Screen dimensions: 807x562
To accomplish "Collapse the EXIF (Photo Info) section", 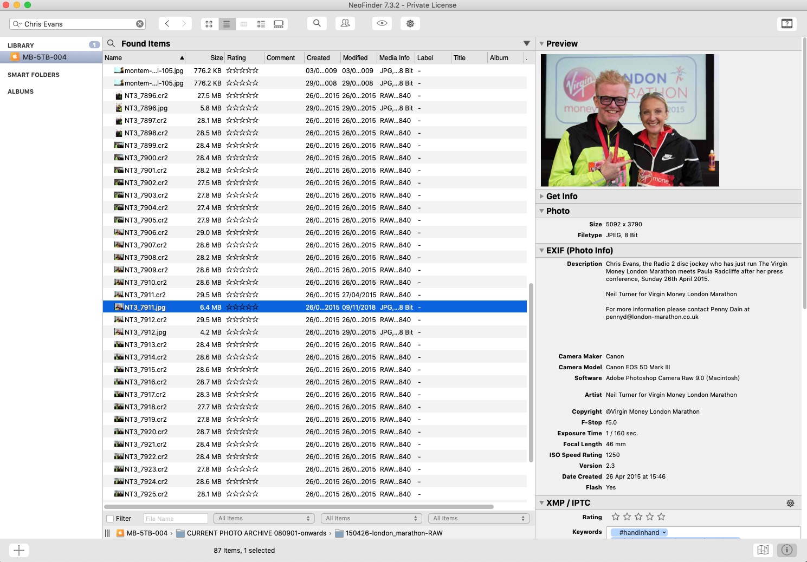I will (541, 251).
